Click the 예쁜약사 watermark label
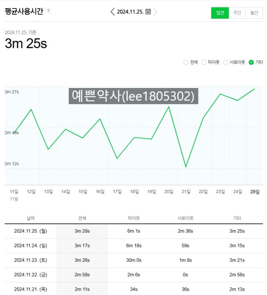267x295 pixels. 133,96
